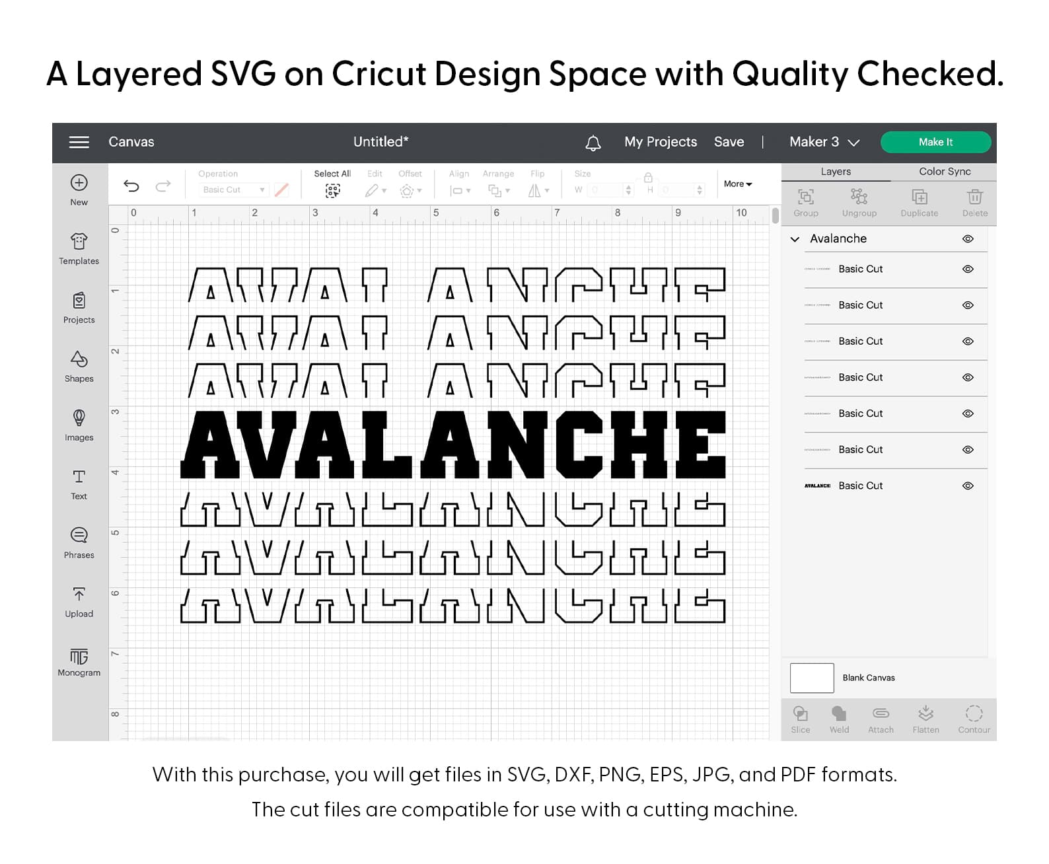
Task: Open the Align dropdown
Action: pyautogui.click(x=460, y=191)
